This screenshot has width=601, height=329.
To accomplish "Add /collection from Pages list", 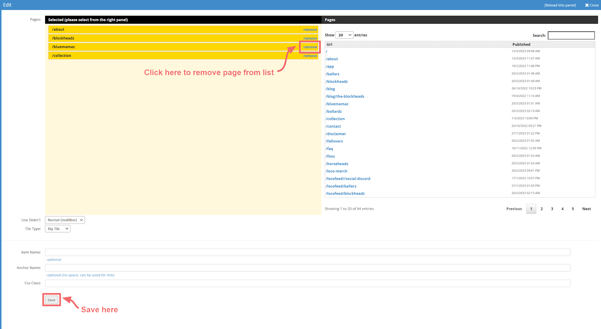I will point(335,119).
